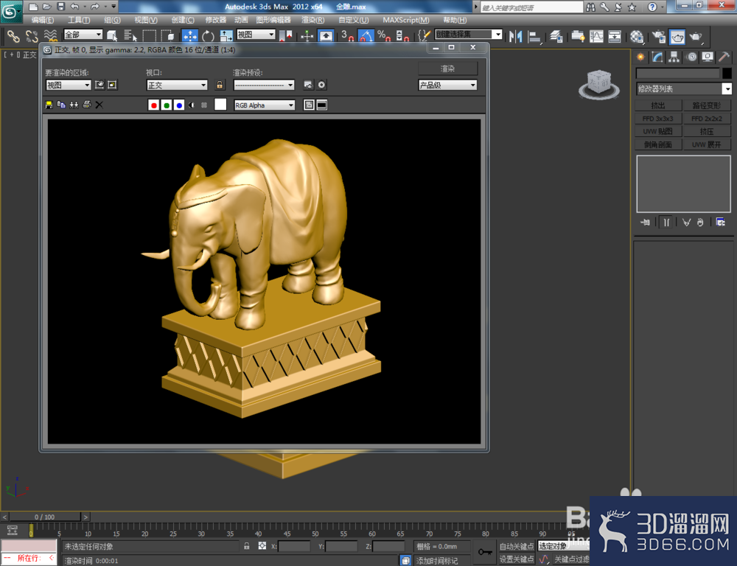
Task: Copy rendered image to clipboard
Action: pos(61,105)
